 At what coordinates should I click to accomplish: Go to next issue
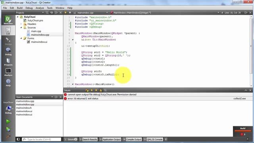pyautogui.click(x=96, y=90)
